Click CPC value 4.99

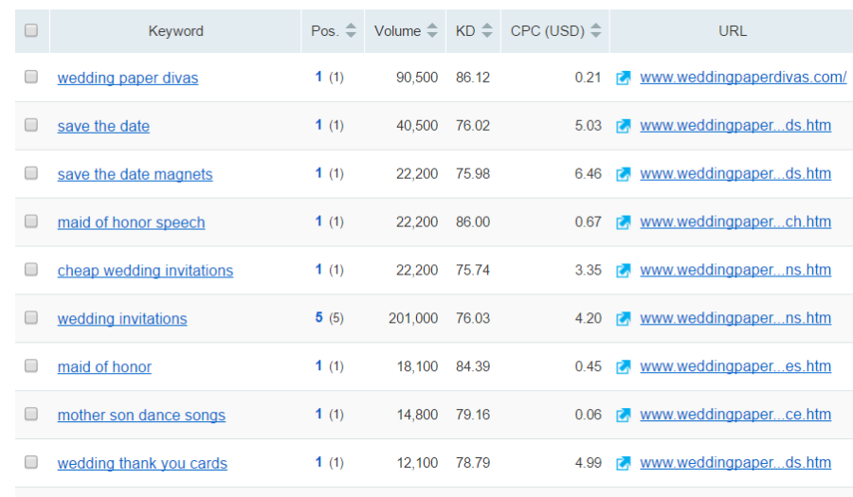point(588,463)
